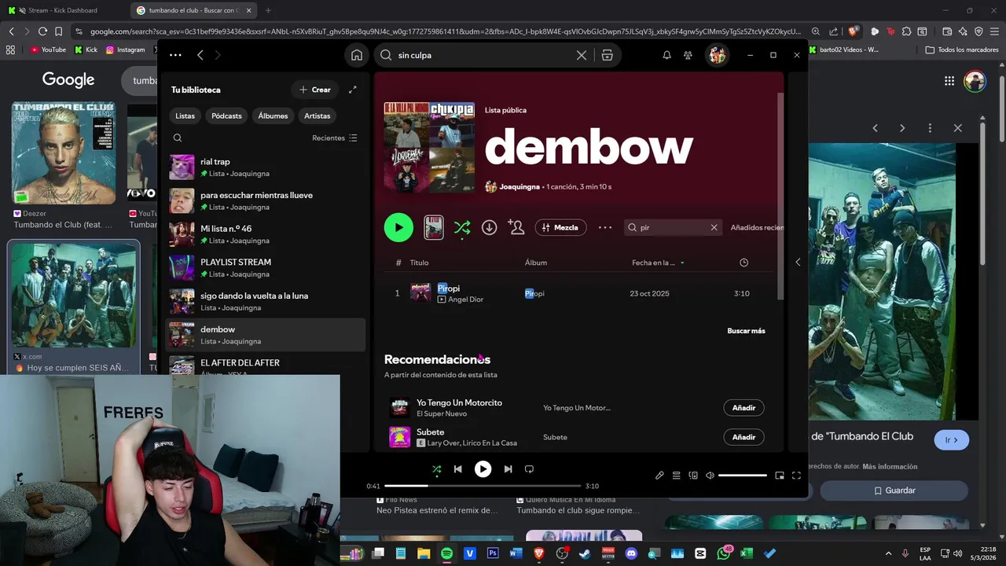1006x566 pixels.
Task: Click the playlist search field with 'pir'
Action: coord(673,227)
